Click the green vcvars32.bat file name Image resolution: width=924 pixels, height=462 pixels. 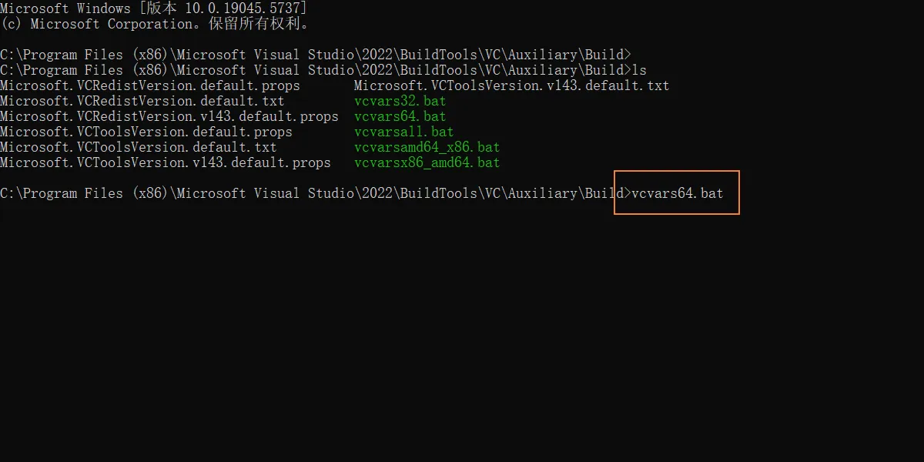400,101
